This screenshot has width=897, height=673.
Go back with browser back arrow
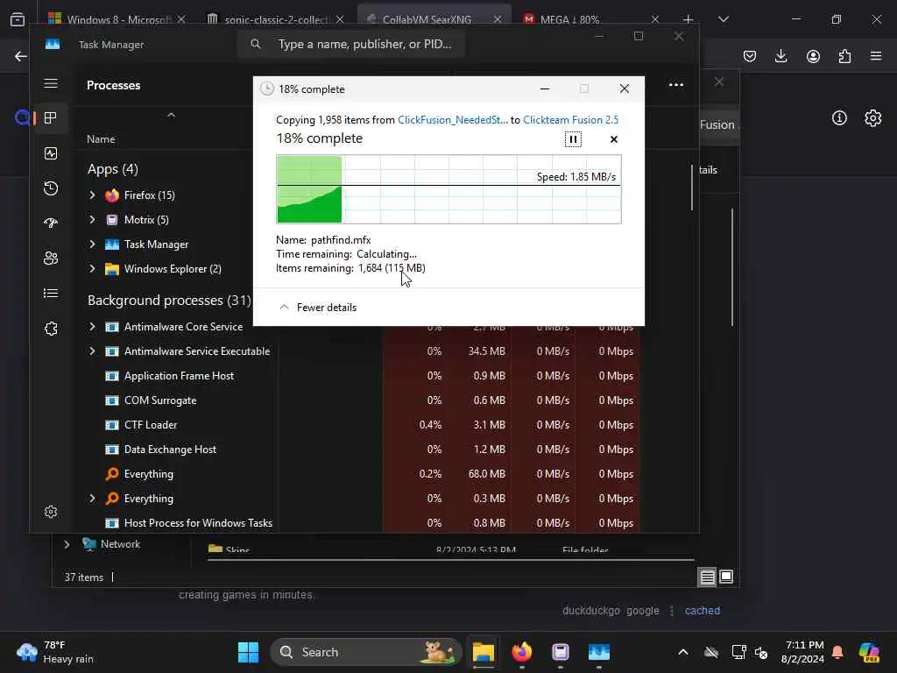pyautogui.click(x=21, y=56)
